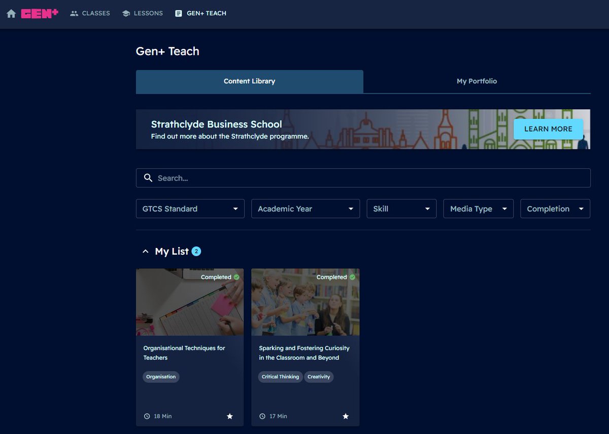
Task: Open the Academic Year dropdown
Action: (x=306, y=209)
